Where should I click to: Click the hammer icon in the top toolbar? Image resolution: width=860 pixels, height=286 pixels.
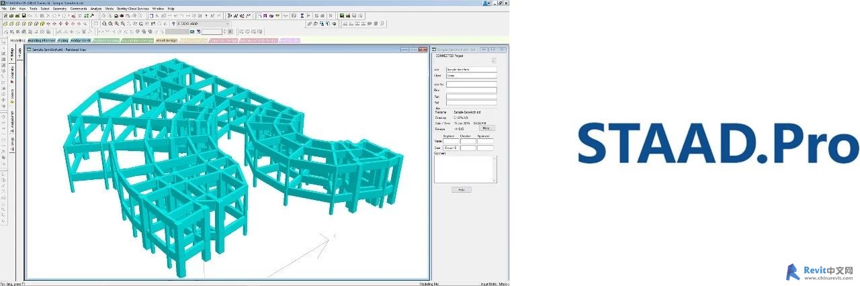coord(92,15)
